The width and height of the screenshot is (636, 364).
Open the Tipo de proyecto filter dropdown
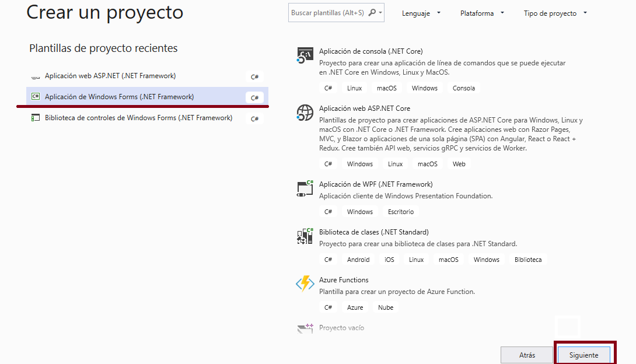click(555, 13)
